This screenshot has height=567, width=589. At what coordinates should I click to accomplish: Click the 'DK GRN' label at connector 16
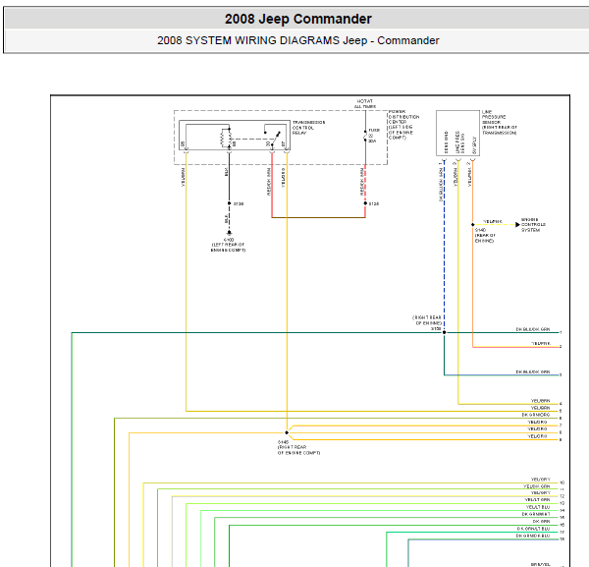click(x=541, y=522)
